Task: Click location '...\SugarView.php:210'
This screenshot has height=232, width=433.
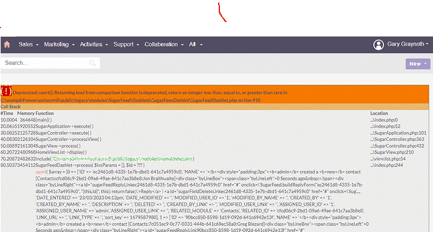Action: tap(392, 152)
